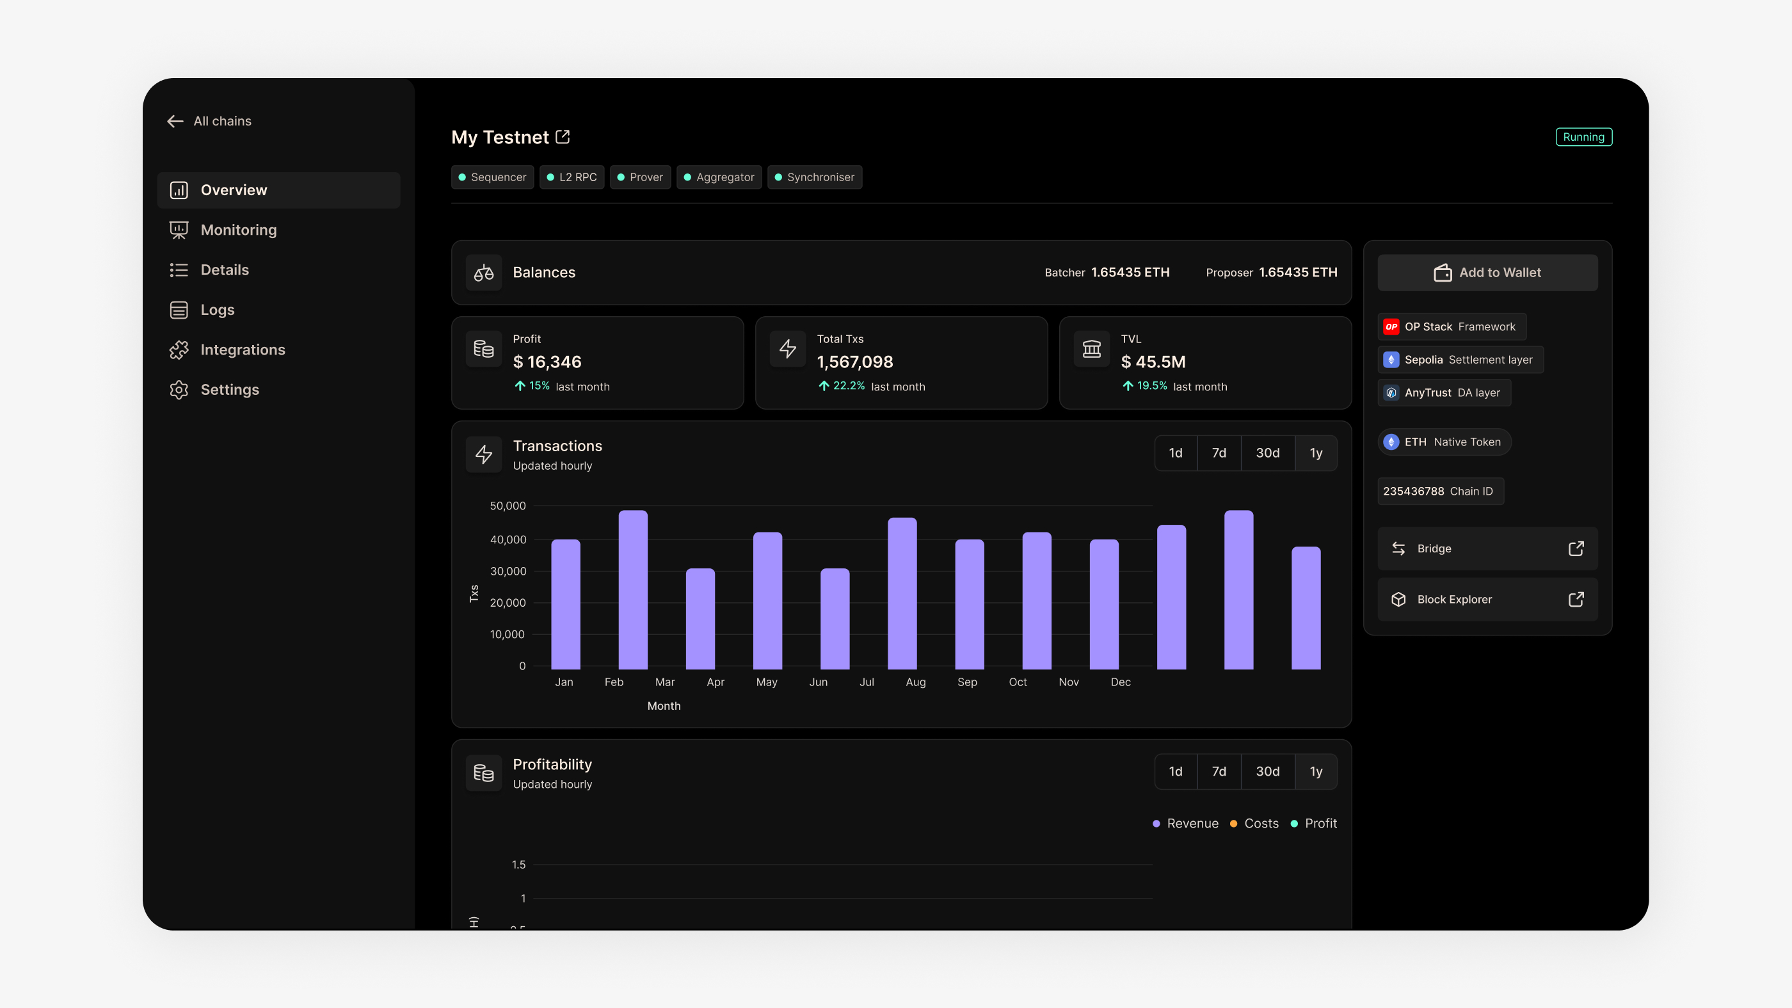1792x1008 pixels.
Task: Toggle the Prover status indicator
Action: 640,177
